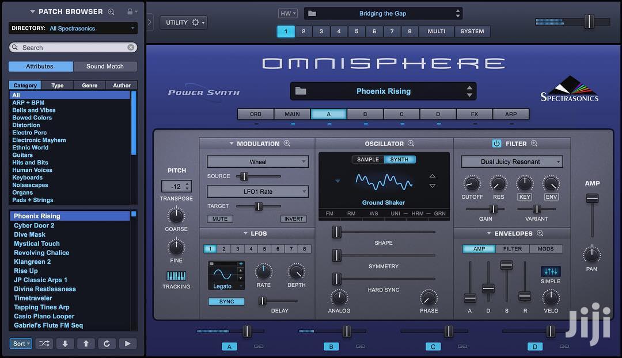Adjust the master volume slider

tap(590, 21)
